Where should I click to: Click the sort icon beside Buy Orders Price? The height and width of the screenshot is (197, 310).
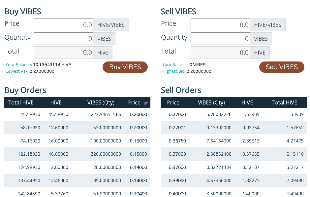[146, 103]
